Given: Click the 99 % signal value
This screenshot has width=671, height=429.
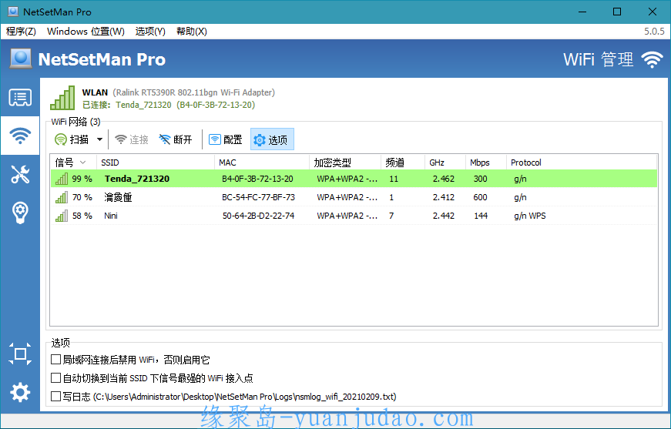Looking at the screenshot, I should tap(82, 179).
